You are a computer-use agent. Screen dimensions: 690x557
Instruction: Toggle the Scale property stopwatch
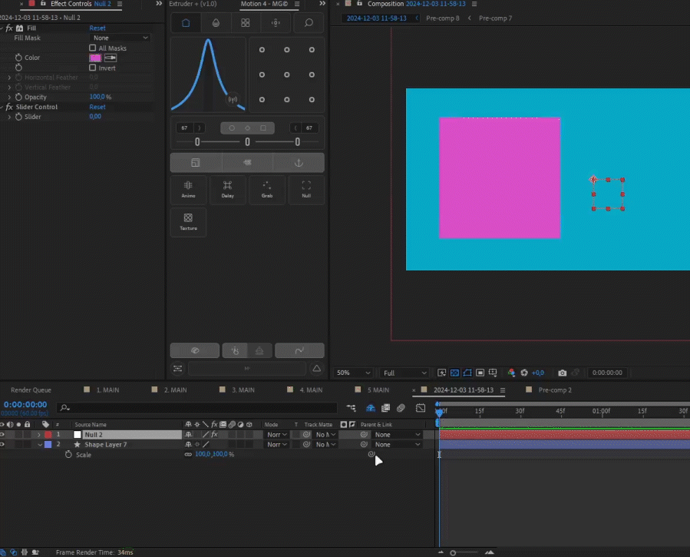68,454
